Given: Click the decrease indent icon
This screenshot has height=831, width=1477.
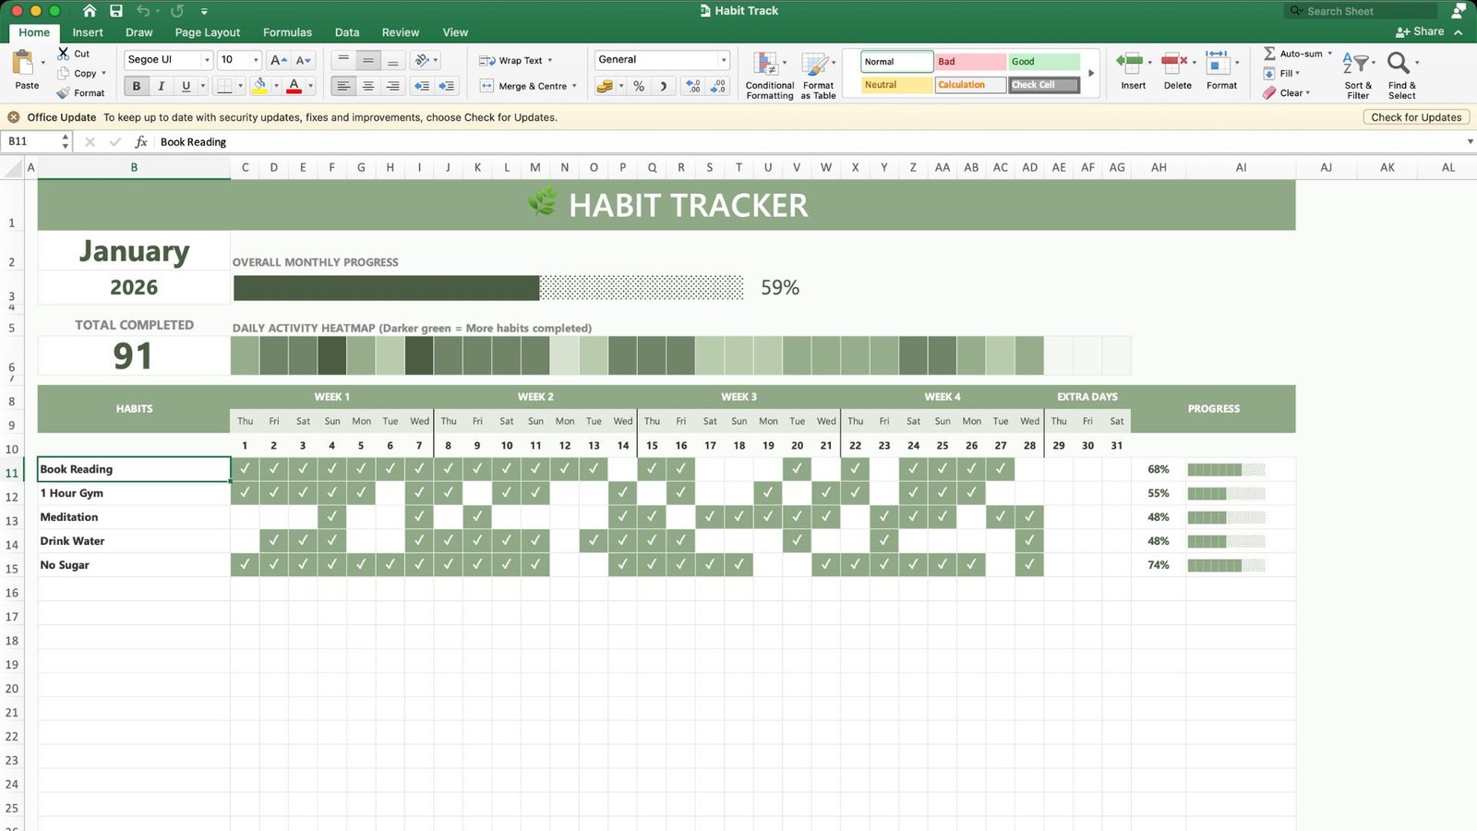Looking at the screenshot, I should (422, 86).
